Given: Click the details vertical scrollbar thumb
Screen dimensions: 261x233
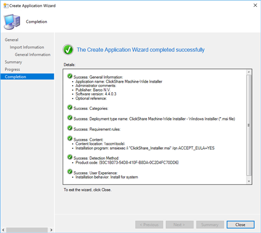Looking at the screenshot, I should coord(249,125).
